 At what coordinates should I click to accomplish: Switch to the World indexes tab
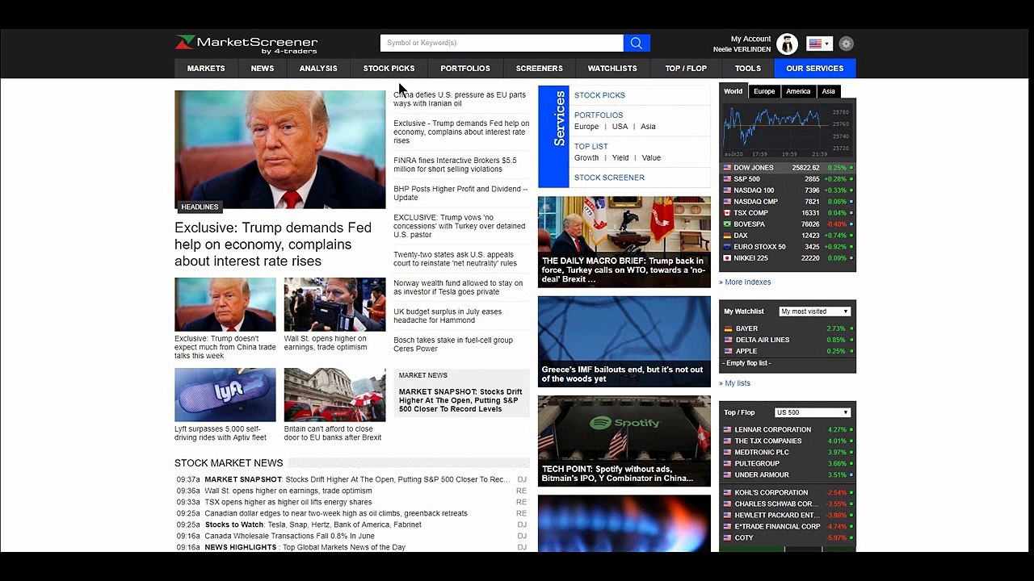pos(733,91)
